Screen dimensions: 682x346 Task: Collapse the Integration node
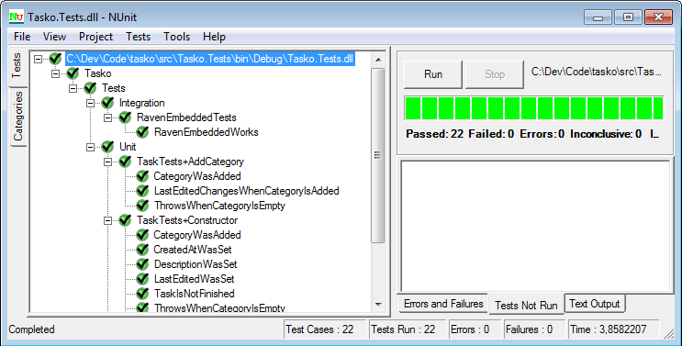(91, 103)
